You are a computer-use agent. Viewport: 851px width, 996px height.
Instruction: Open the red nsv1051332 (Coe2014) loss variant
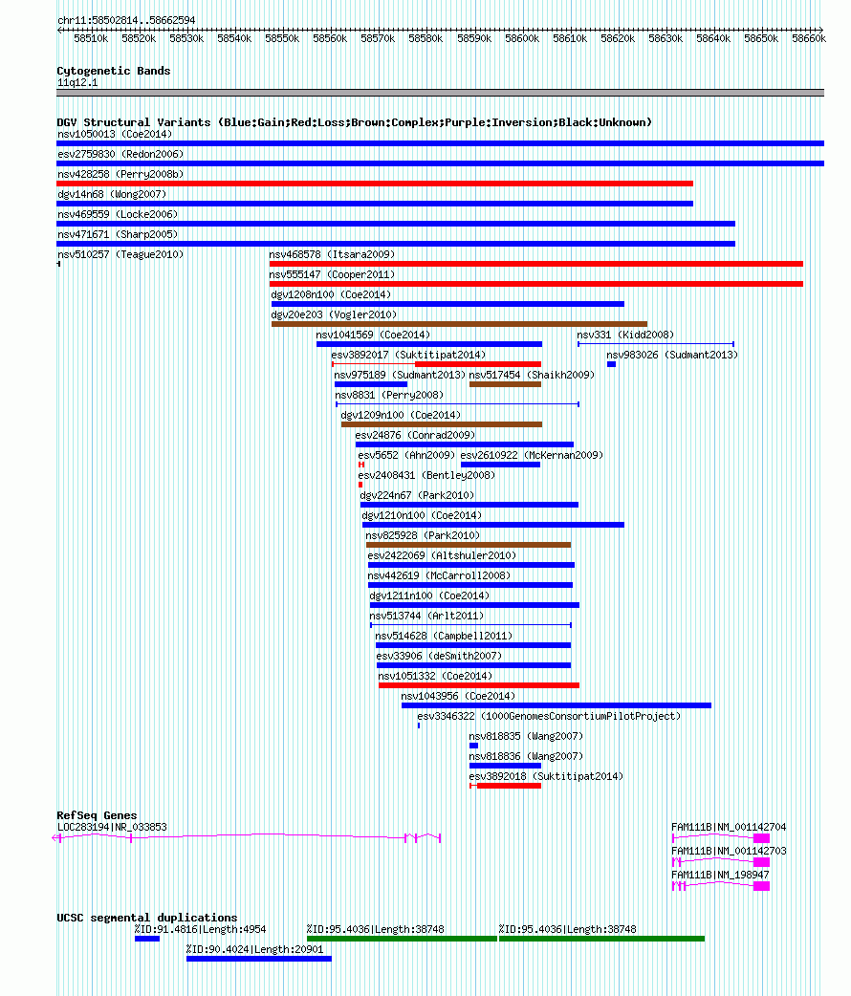coord(479,685)
